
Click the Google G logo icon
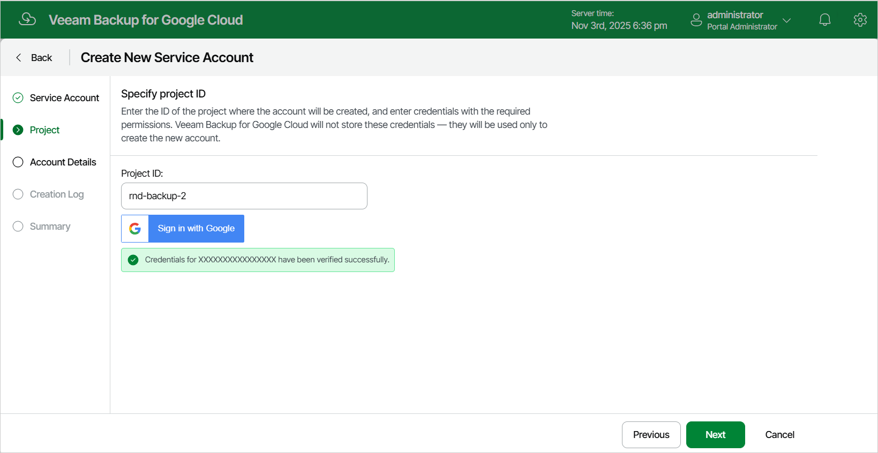(x=135, y=229)
